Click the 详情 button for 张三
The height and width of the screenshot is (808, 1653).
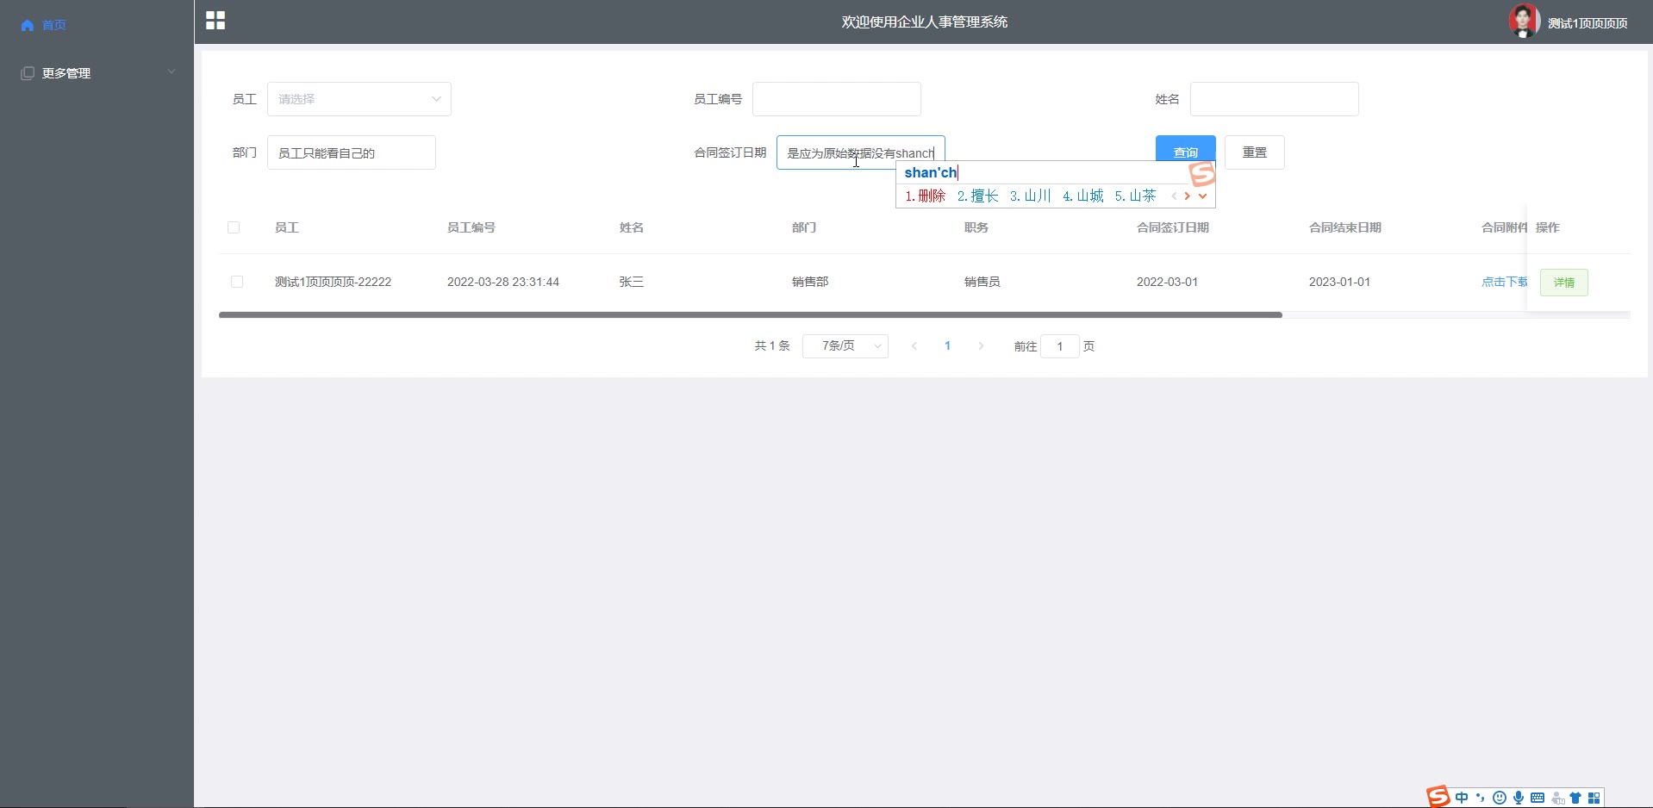coord(1564,283)
